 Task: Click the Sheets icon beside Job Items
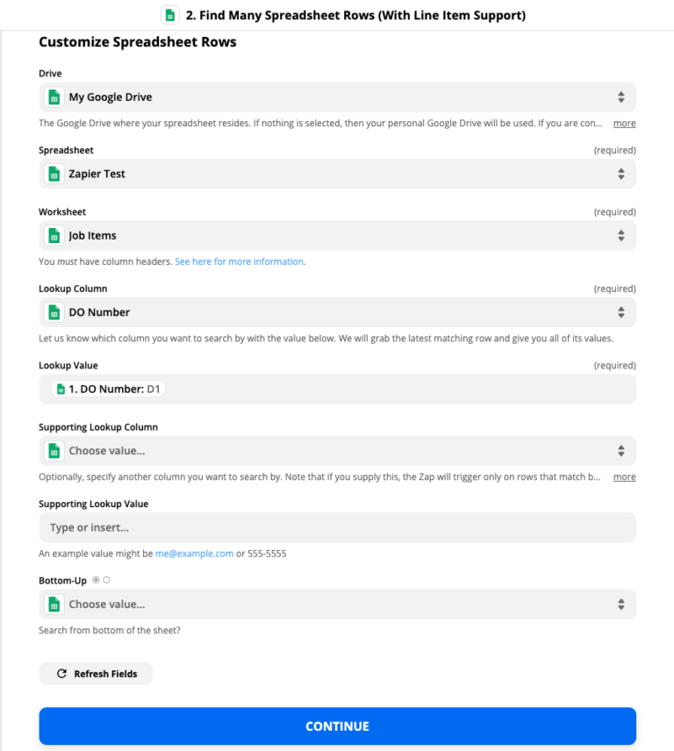[54, 236]
